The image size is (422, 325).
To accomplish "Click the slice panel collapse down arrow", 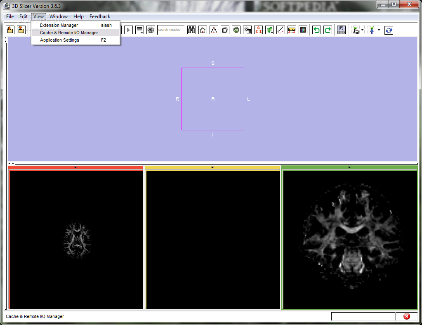I will (x=9, y=163).
